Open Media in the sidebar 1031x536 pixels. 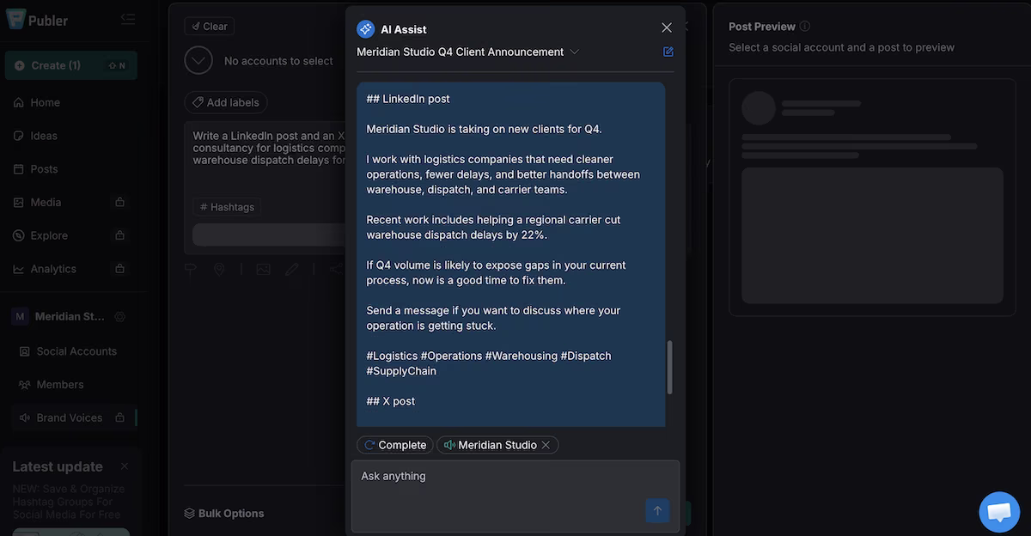pyautogui.click(x=46, y=202)
